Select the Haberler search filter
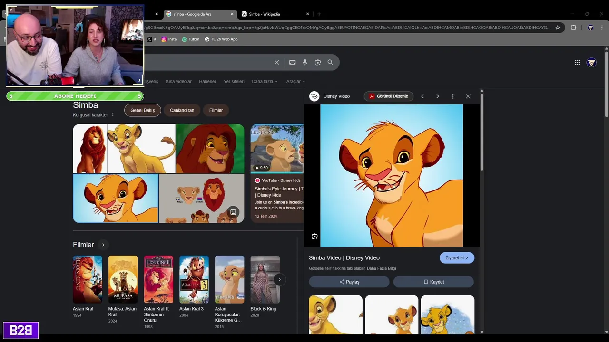609x342 pixels. click(x=207, y=82)
